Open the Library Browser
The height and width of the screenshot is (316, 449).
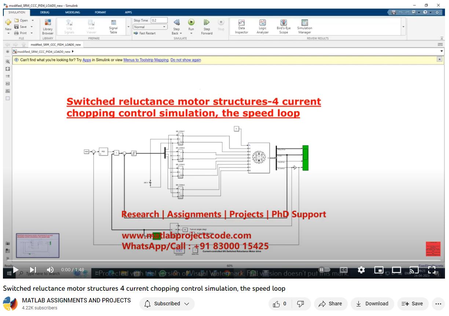coord(48,23)
